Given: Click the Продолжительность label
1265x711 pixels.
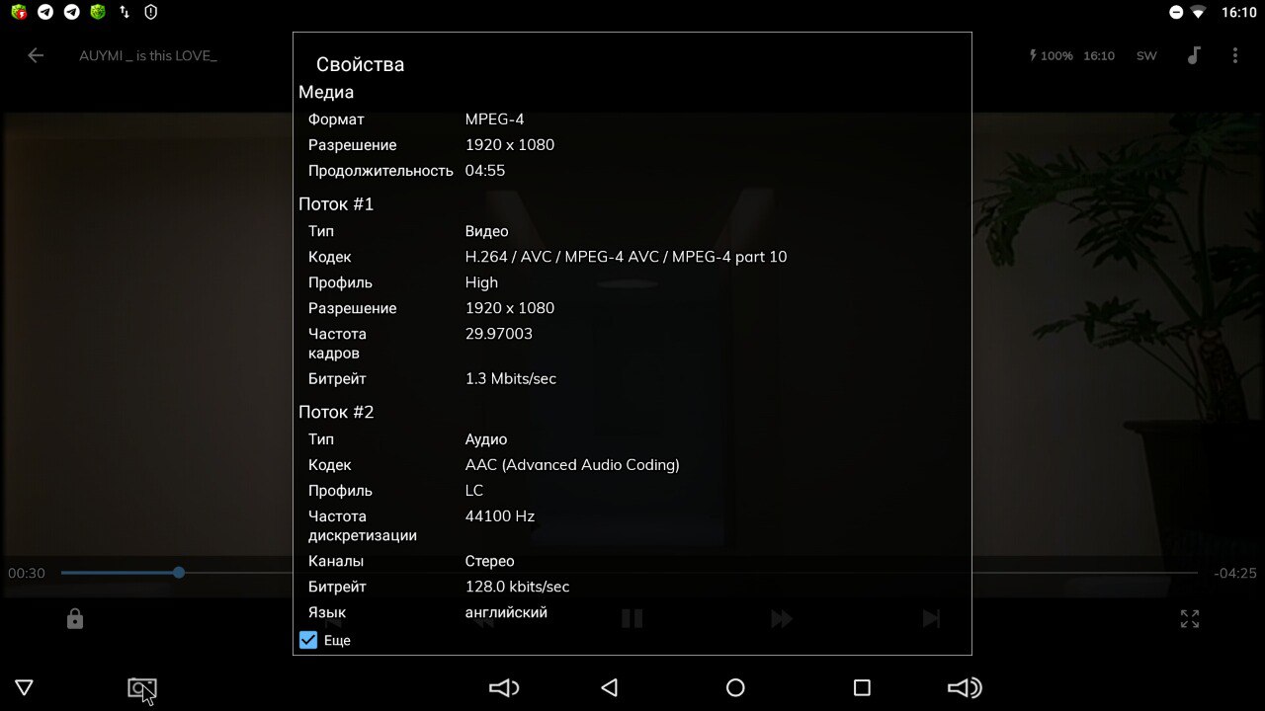Looking at the screenshot, I should (x=380, y=171).
